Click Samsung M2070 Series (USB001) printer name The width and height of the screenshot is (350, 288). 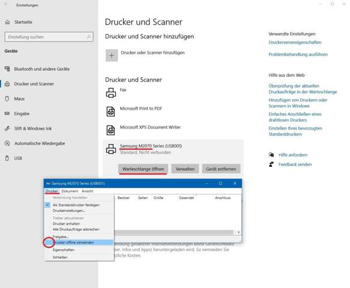click(151, 146)
